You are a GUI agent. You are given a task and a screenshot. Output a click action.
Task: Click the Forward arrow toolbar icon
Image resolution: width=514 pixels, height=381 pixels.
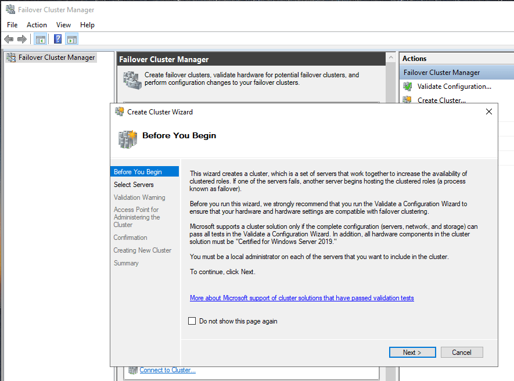(22, 39)
